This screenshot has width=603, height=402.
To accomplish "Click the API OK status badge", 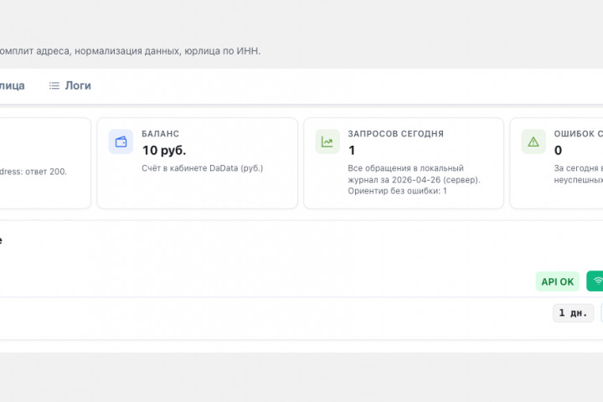I will pyautogui.click(x=557, y=281).
